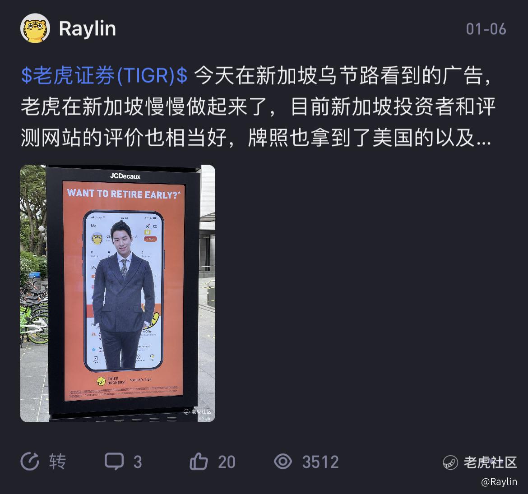Viewport: 528px width, 494px height.
Task: Tap the eye view-count icon
Action: (283, 462)
